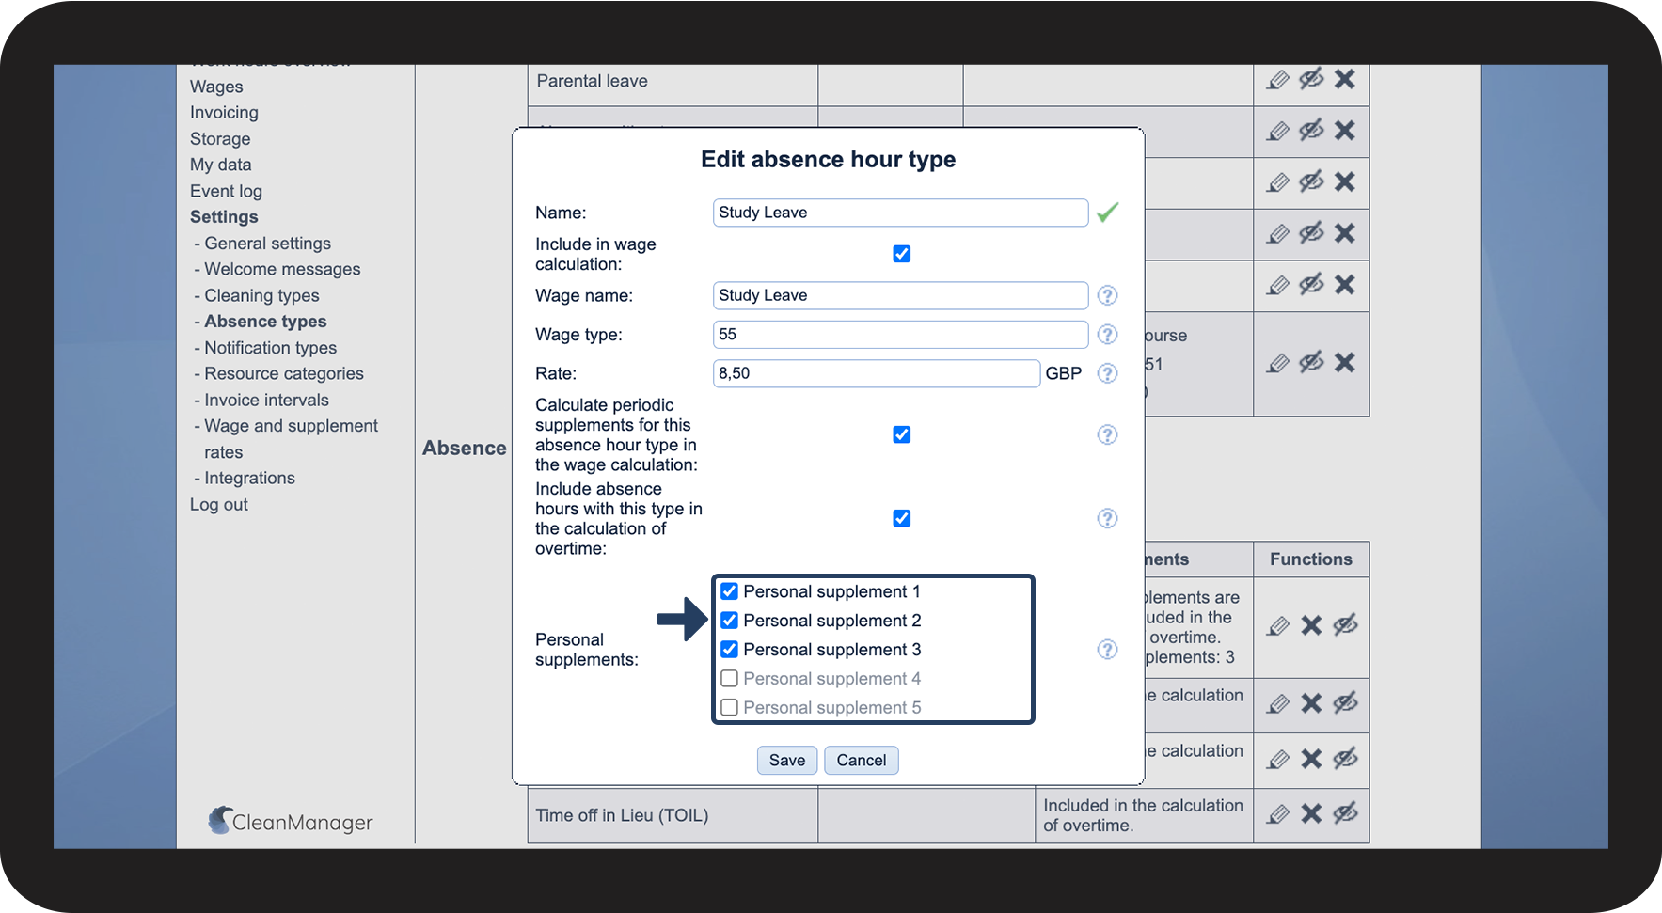Click the help icon next to Rate field
The height and width of the screenshot is (913, 1662).
point(1107,373)
